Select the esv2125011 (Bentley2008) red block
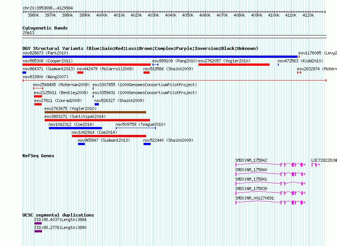Viewport: 337px width, 246px height. coord(38,96)
